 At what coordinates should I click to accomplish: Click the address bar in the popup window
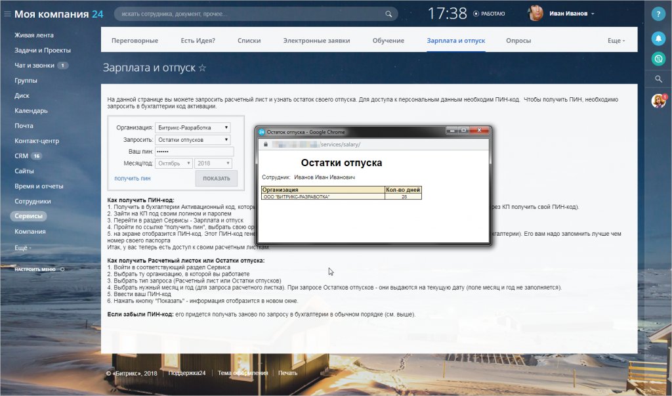point(373,144)
